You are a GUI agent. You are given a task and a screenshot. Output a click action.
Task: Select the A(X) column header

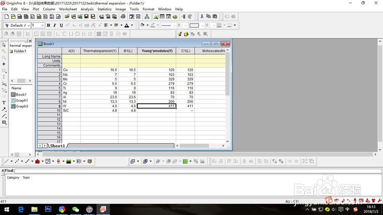pyautogui.click(x=71, y=51)
